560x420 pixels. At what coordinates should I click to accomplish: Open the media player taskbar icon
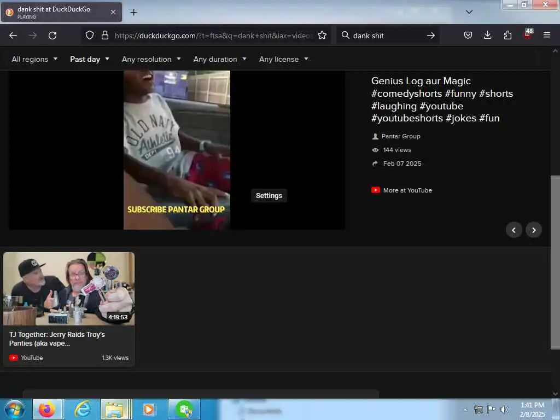point(149,409)
